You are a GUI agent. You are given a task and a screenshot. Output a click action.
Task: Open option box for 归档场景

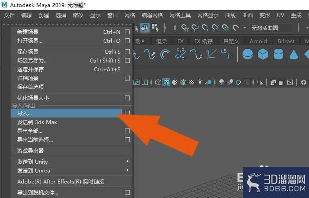[x=127, y=78]
